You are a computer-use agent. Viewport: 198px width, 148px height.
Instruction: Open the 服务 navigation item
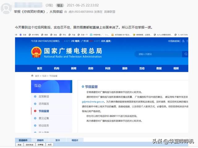tap(125, 68)
